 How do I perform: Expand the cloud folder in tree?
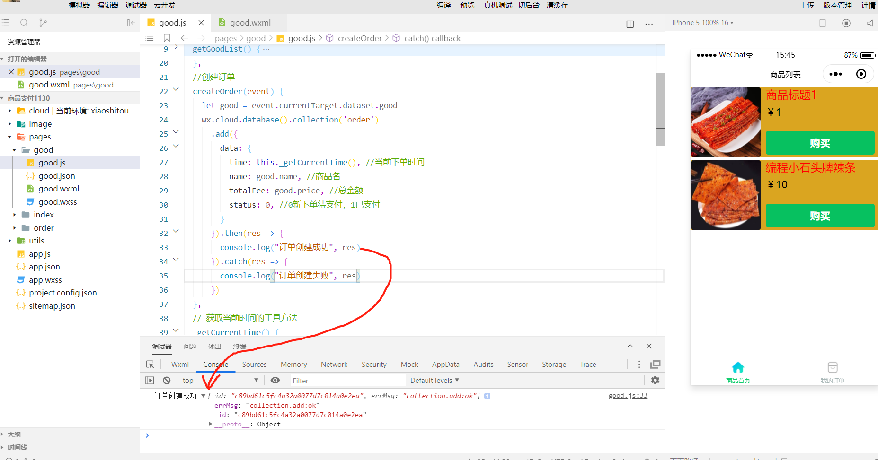click(x=9, y=111)
